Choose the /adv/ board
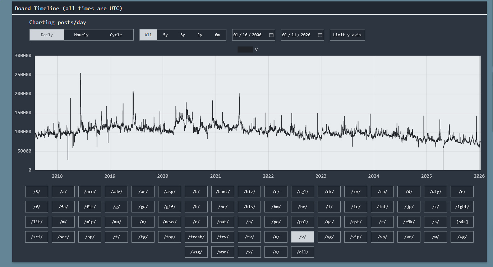The width and height of the screenshot is (493, 267). pyautogui.click(x=116, y=192)
